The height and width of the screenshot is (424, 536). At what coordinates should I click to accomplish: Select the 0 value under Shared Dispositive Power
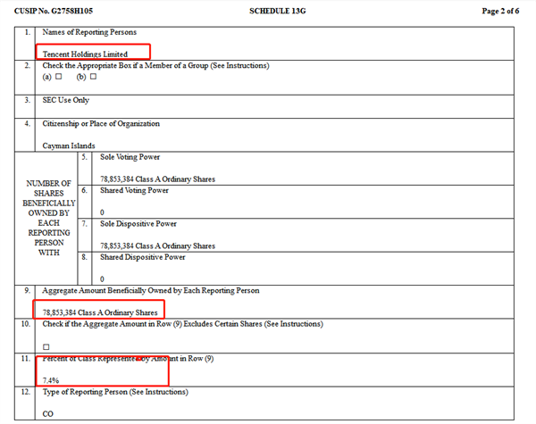coord(102,279)
